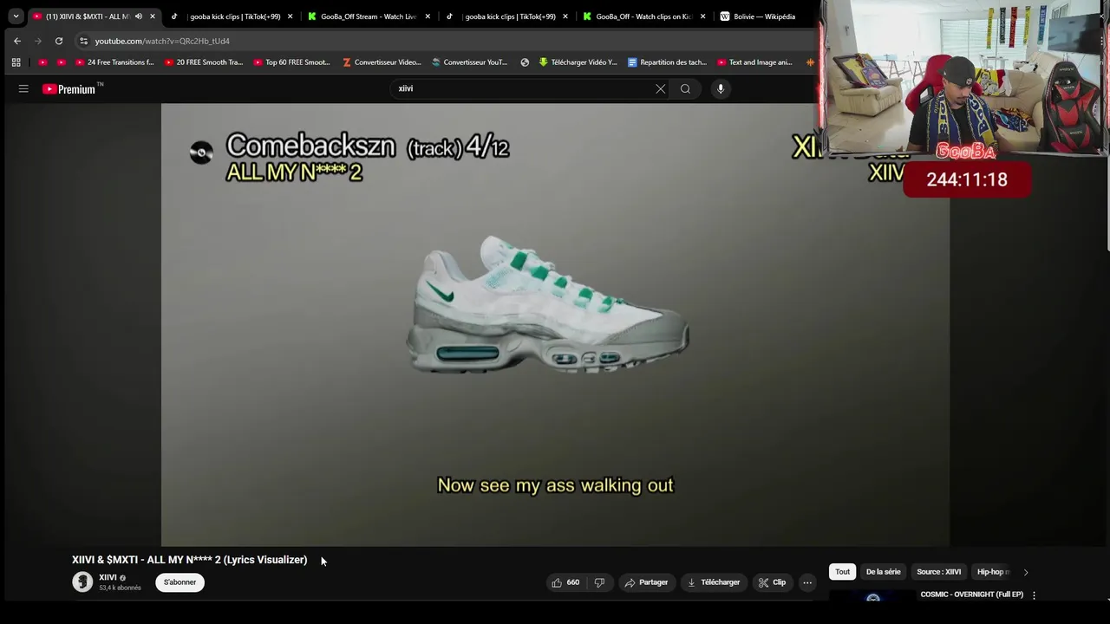The height and width of the screenshot is (624, 1110).
Task: Open the globe icon bookmark
Action: pyautogui.click(x=525, y=62)
